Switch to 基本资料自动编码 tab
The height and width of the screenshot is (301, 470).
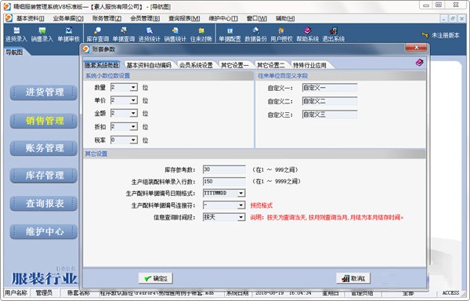pyautogui.click(x=149, y=65)
